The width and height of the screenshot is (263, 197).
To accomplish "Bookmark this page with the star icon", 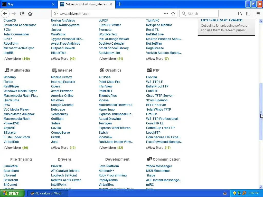I will (x=173, y=14).
